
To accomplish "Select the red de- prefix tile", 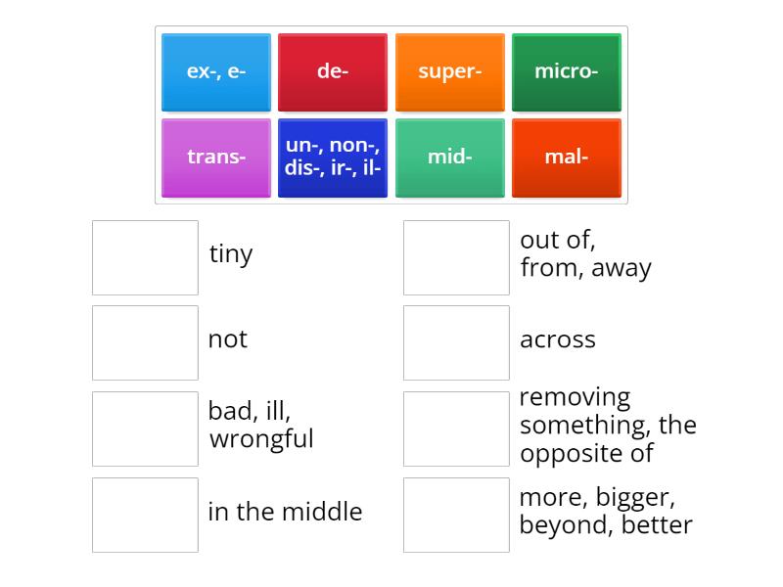I will pyautogui.click(x=333, y=71).
